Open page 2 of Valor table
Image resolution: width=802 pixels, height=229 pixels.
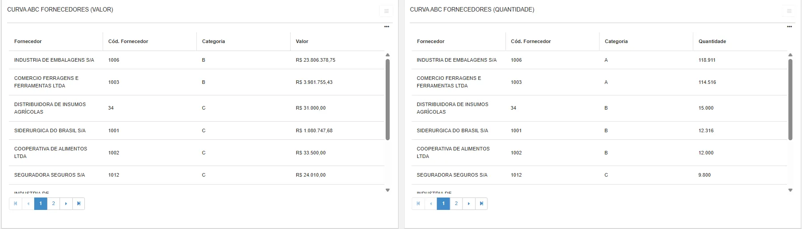coord(53,204)
